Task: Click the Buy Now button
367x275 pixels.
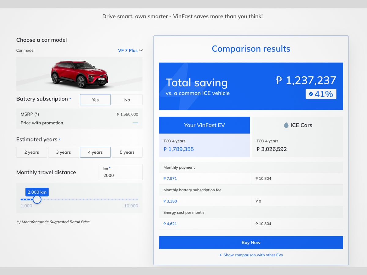Action: pyautogui.click(x=251, y=243)
